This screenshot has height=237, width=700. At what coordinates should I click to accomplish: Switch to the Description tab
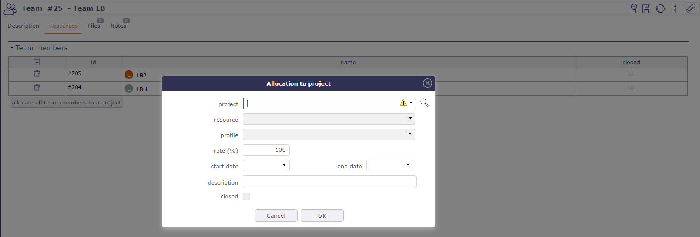click(23, 26)
